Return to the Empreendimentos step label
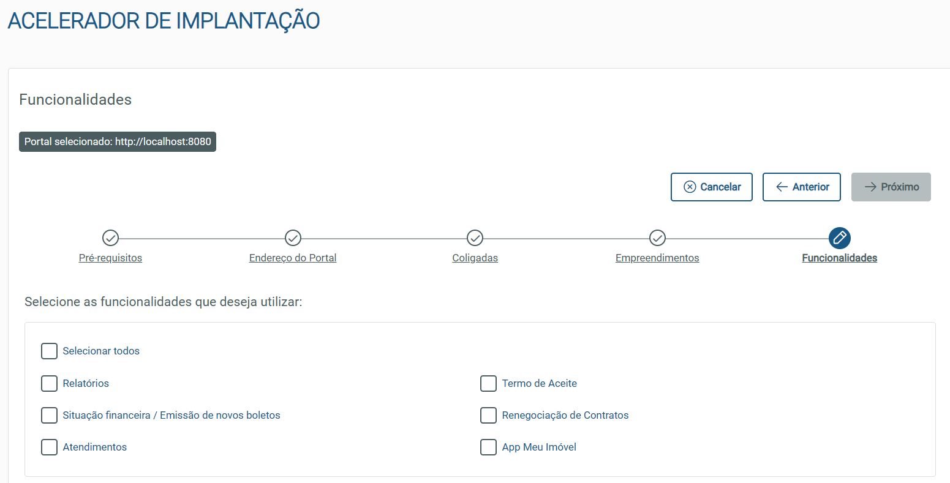950x483 pixels. point(657,258)
